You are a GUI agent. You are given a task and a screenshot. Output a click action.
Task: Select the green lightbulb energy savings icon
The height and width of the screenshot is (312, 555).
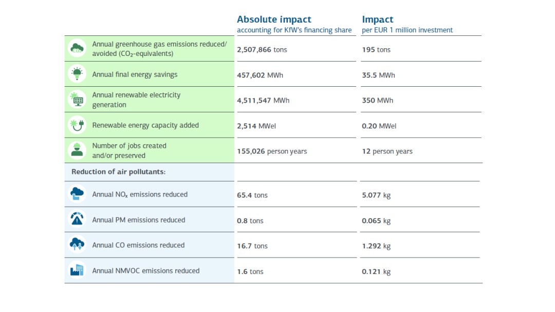pos(77,73)
